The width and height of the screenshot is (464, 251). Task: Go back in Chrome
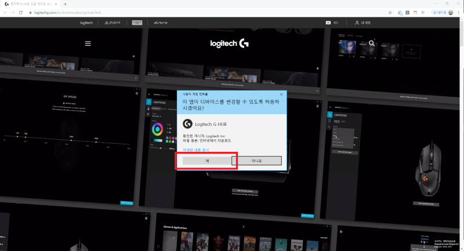tap(5, 12)
